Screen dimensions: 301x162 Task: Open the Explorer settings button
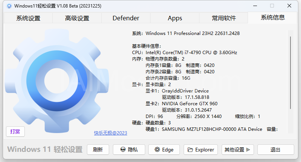click(x=201, y=150)
